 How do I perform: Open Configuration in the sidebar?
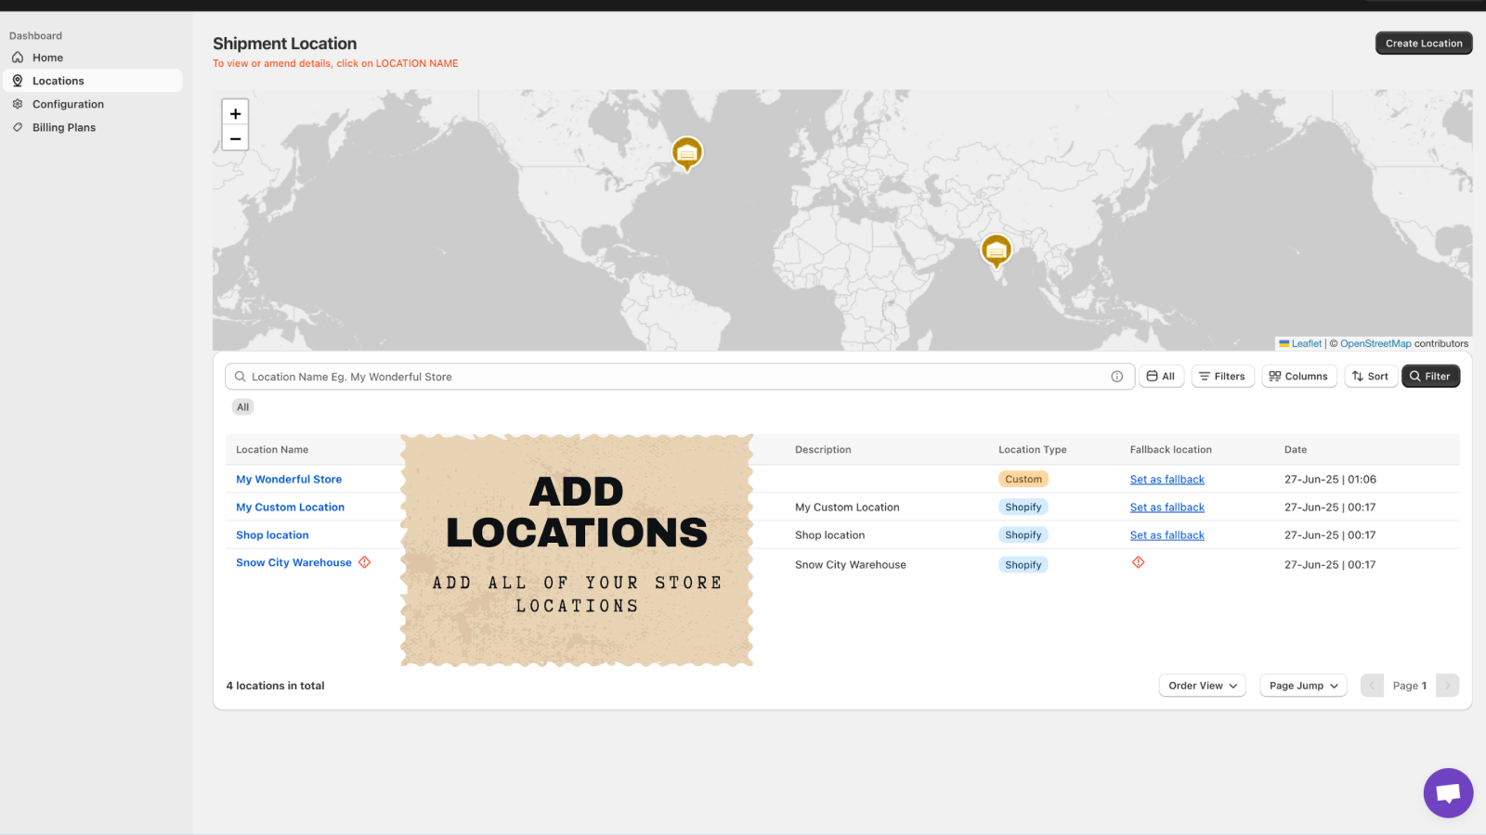[93, 104]
